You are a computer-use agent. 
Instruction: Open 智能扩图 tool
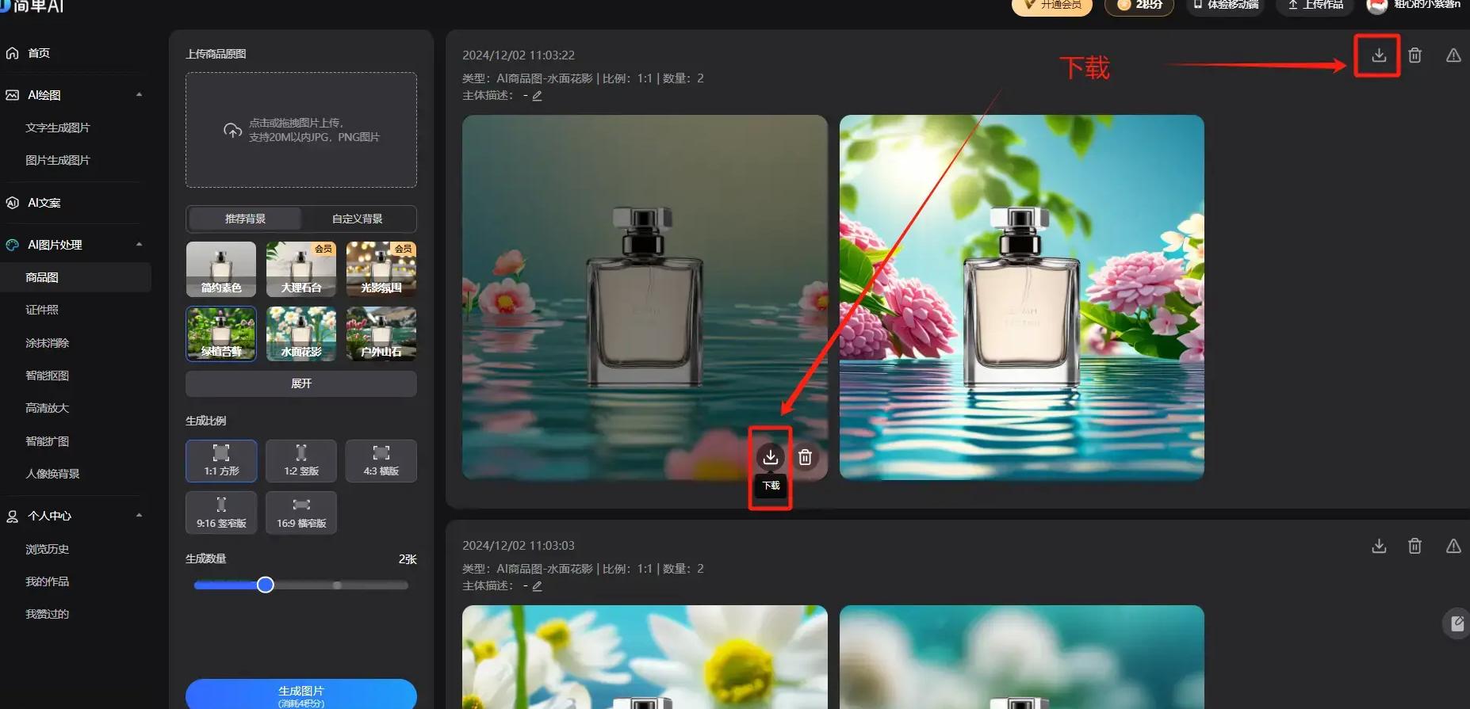tap(48, 441)
